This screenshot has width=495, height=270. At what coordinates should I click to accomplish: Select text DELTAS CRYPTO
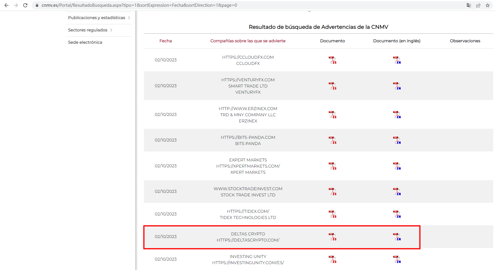click(x=248, y=234)
